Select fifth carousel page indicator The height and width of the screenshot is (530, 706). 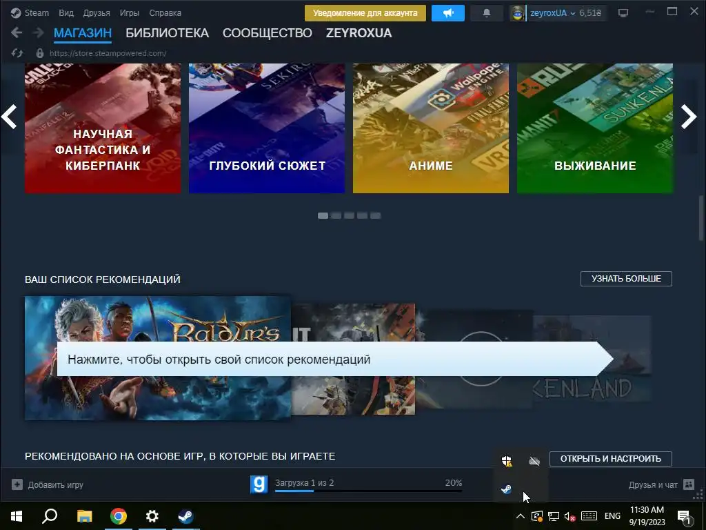click(x=376, y=215)
